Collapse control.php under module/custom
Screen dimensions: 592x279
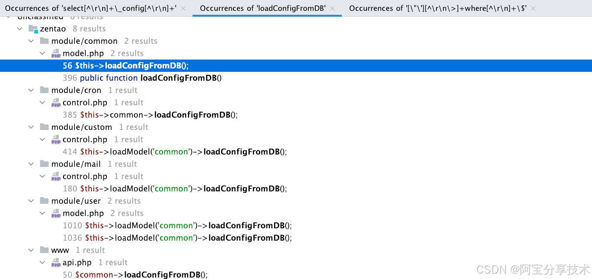coord(43,140)
